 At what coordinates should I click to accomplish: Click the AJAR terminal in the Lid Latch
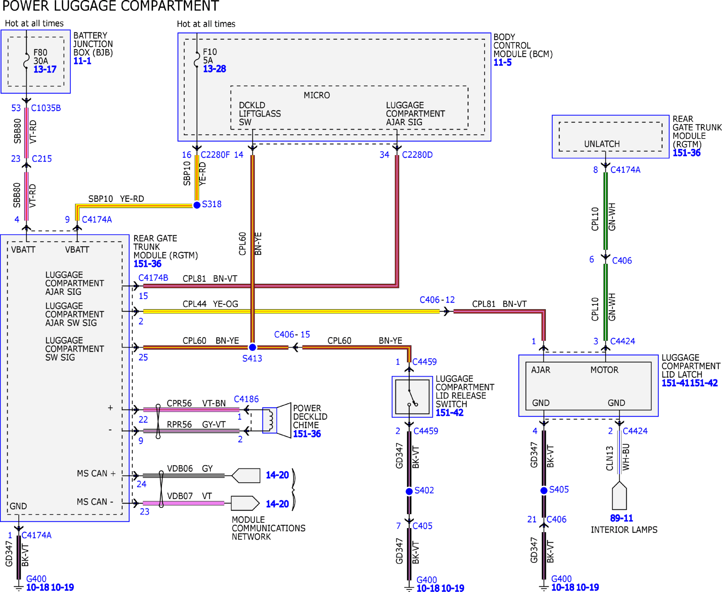click(541, 370)
